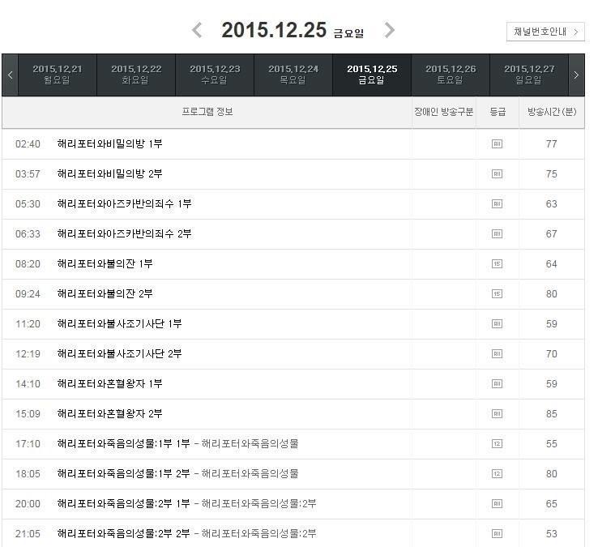Open 18:05 program 해리포터와죽음의성물:1부 2부
Screen dimensions: 598x547
point(123,474)
